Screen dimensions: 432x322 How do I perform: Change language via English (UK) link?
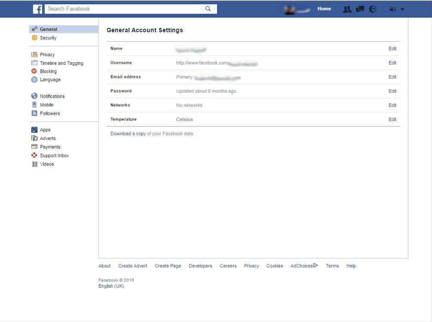[111, 286]
